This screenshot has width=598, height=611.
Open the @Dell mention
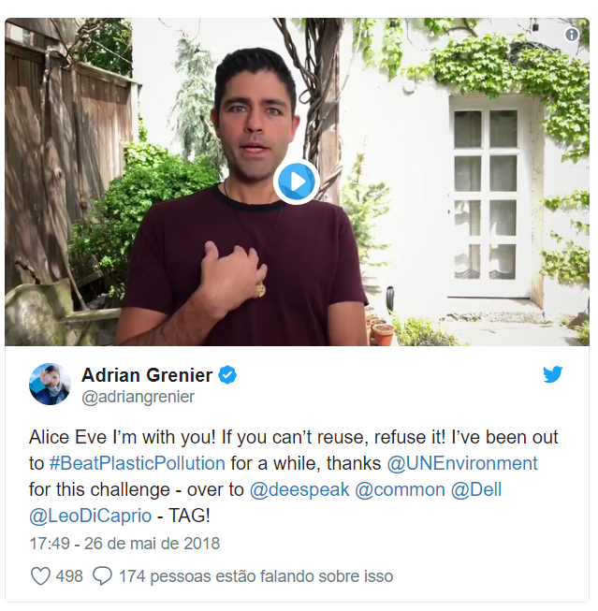(x=476, y=489)
